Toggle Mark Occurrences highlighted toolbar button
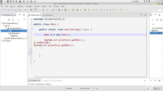Image resolution: width=163 pixels, height=91 pixels. click(x=35, y=10)
